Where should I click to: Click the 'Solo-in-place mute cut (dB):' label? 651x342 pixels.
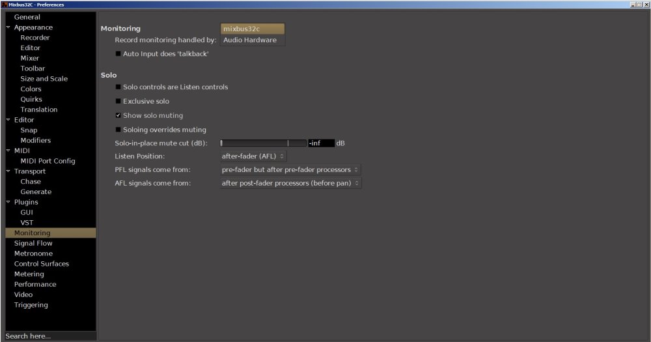[x=161, y=143]
